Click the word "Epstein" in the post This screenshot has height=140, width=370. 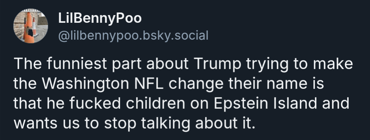[x=241, y=104]
